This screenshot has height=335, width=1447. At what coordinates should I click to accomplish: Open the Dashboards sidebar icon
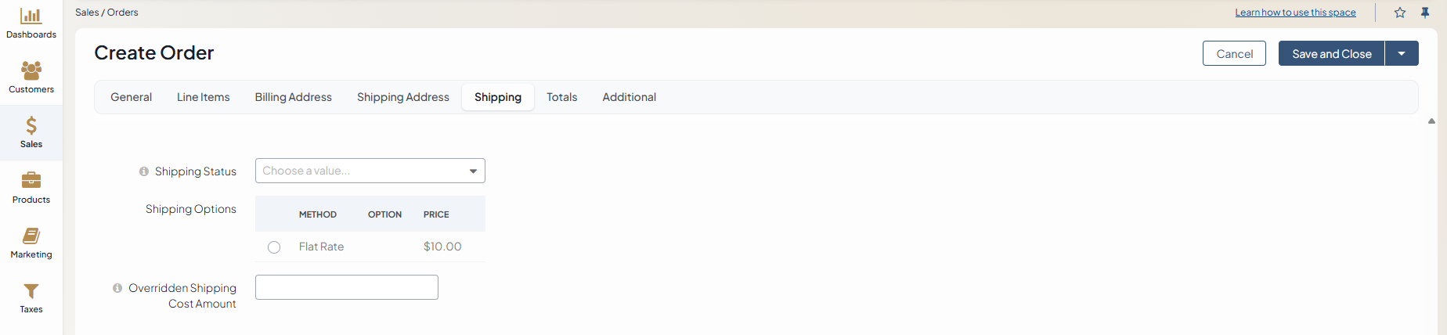[x=31, y=16]
